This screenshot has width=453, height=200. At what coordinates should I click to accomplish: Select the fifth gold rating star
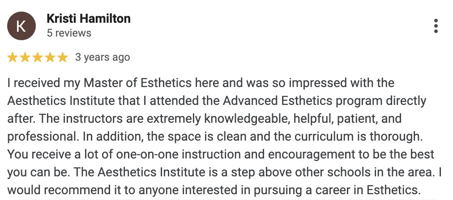pyautogui.click(x=62, y=57)
